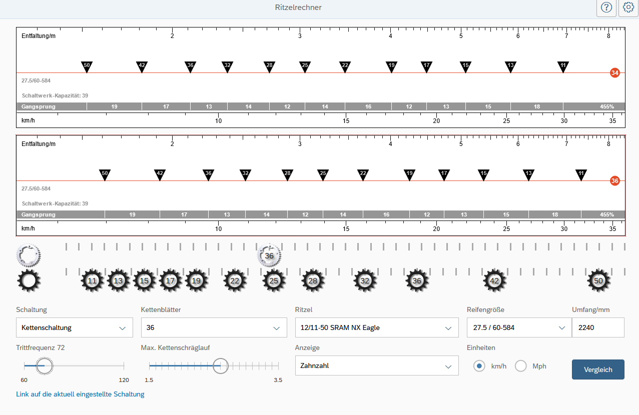Screen dimensions: 639x415
Task: Open the settings gear icon
Action: click(x=628, y=7)
